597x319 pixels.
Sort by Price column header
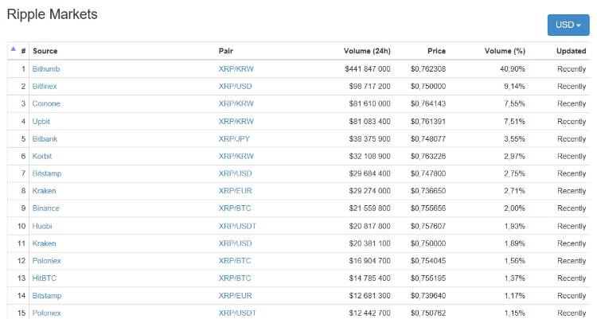pyautogui.click(x=435, y=51)
